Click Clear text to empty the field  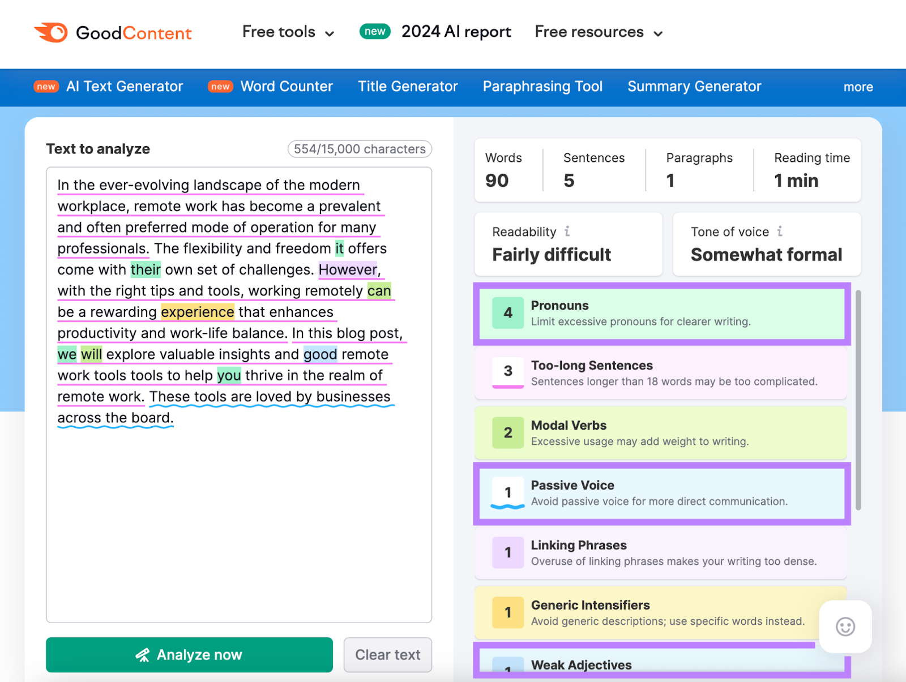[x=388, y=655]
